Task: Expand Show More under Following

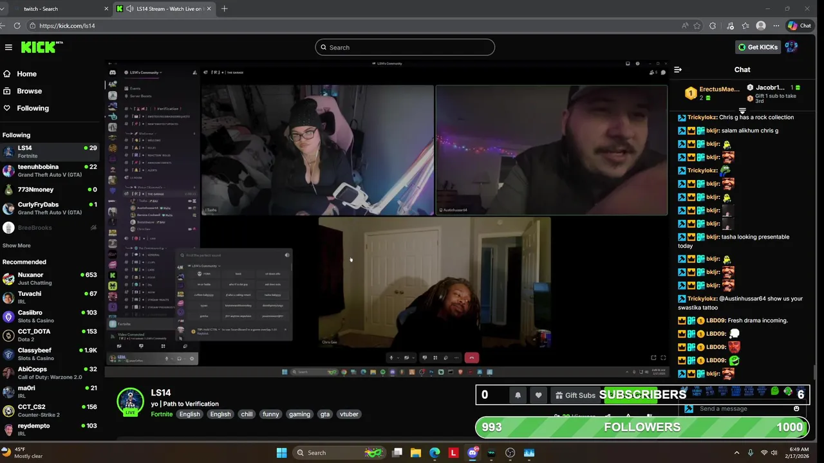Action: (x=17, y=246)
